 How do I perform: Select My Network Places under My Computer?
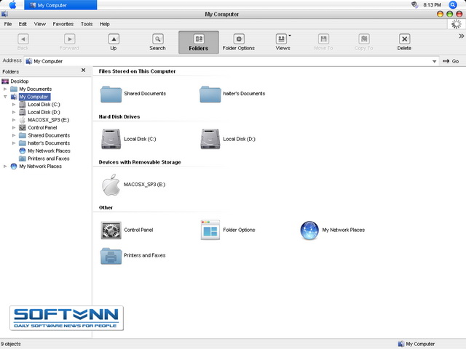[x=49, y=151]
